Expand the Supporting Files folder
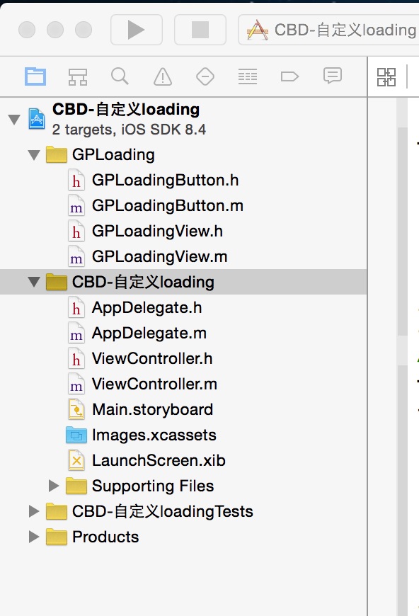The height and width of the screenshot is (616, 419). point(54,486)
